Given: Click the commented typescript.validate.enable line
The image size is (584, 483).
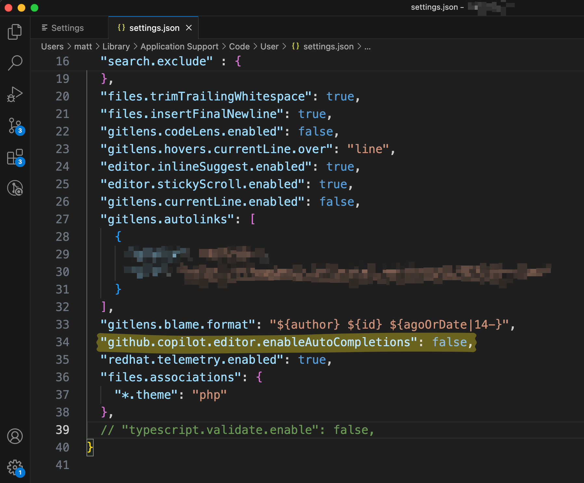Looking at the screenshot, I should pyautogui.click(x=238, y=430).
